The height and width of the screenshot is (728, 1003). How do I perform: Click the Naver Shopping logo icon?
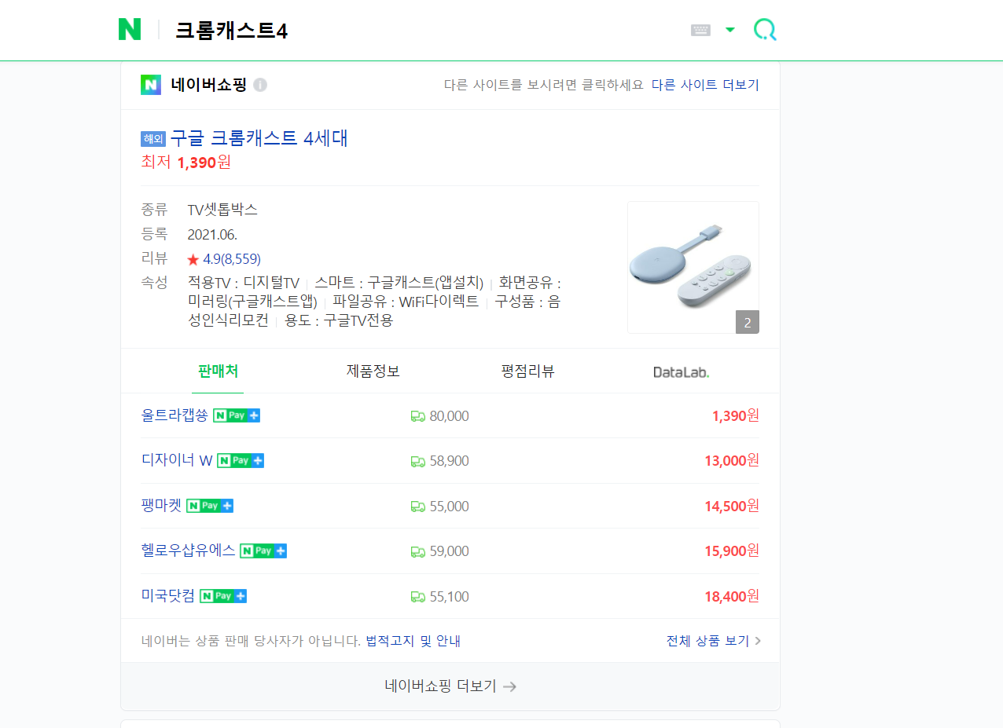pos(151,85)
